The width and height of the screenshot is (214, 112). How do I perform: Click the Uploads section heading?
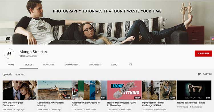[7, 75]
